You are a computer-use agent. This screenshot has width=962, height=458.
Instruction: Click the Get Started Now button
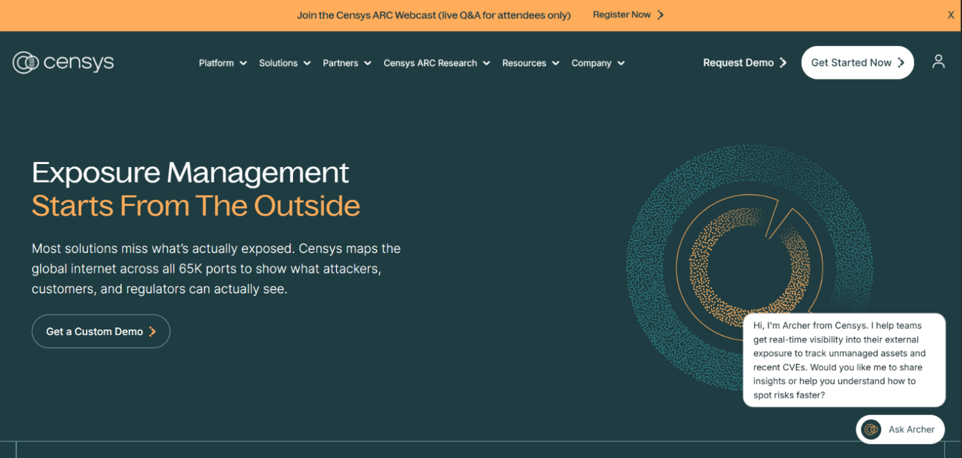(857, 62)
